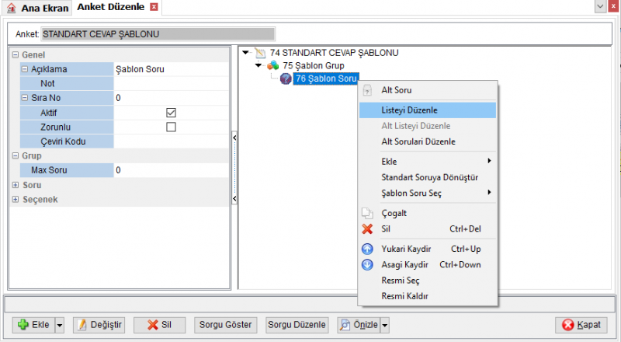The width and height of the screenshot is (621, 342).
Task: Click the copy icon next to Çogalt
Action: point(367,213)
